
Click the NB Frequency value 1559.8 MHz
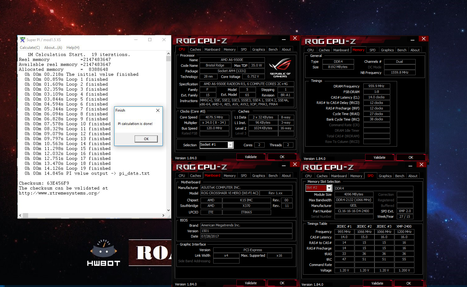click(x=400, y=72)
